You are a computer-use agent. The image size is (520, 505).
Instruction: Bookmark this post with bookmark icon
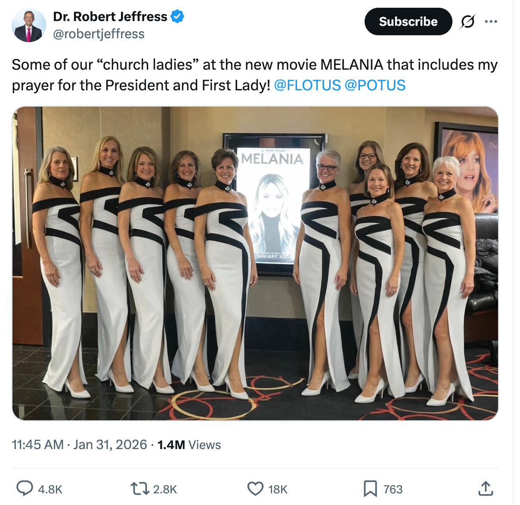(x=370, y=489)
